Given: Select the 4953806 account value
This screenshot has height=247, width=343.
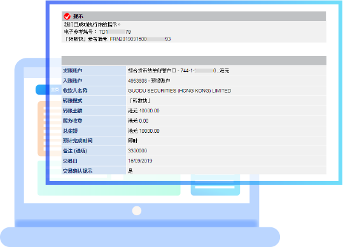Looking at the screenshot, I should coord(149,81).
